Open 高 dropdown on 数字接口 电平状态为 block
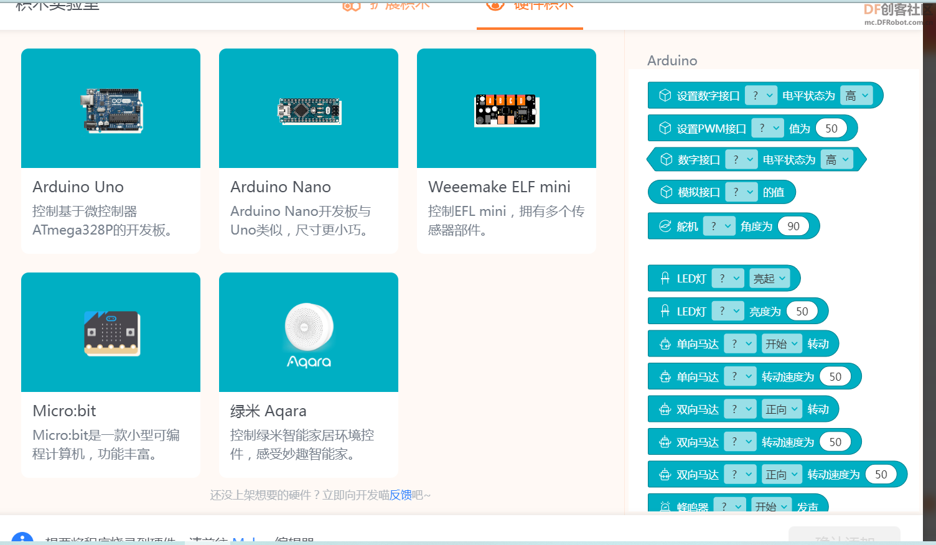Image resolution: width=936 pixels, height=545 pixels. [837, 159]
